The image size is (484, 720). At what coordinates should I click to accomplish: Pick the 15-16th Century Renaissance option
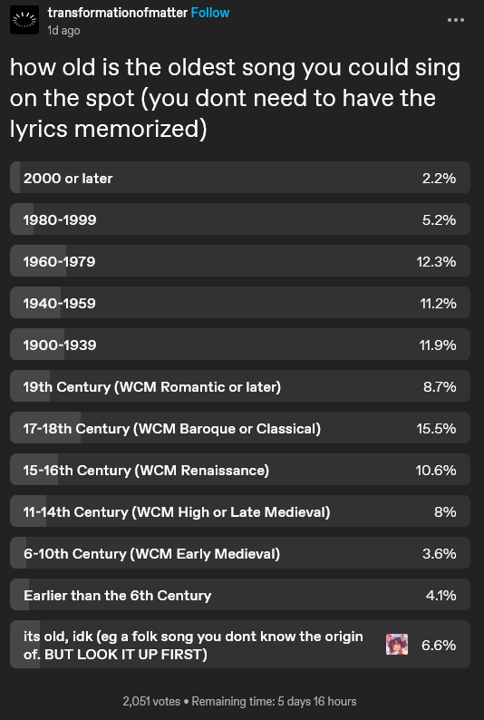[240, 470]
